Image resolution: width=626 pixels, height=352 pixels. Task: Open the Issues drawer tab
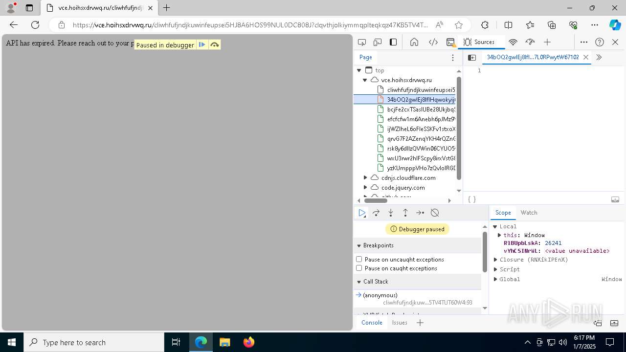point(400,323)
